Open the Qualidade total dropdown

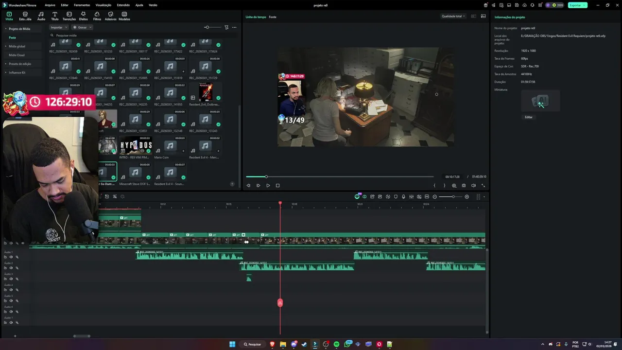pyautogui.click(x=453, y=16)
